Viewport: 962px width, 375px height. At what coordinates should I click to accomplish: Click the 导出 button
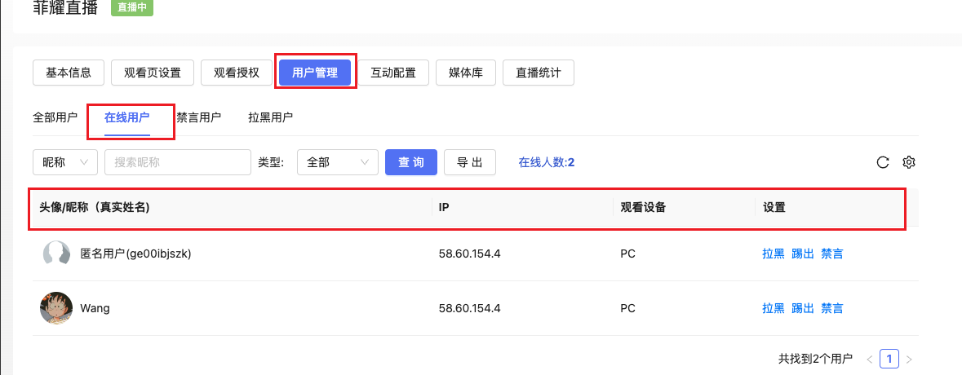click(x=469, y=162)
